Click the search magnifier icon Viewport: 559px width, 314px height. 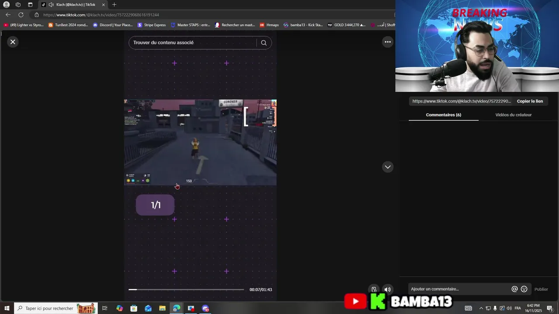click(x=264, y=43)
